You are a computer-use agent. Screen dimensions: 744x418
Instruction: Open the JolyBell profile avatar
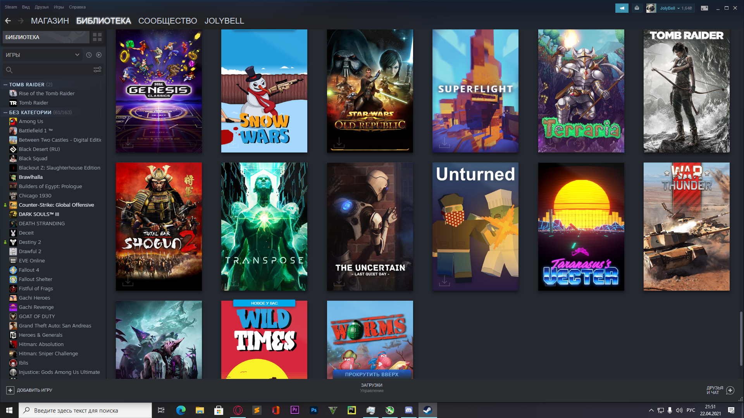pyautogui.click(x=651, y=8)
